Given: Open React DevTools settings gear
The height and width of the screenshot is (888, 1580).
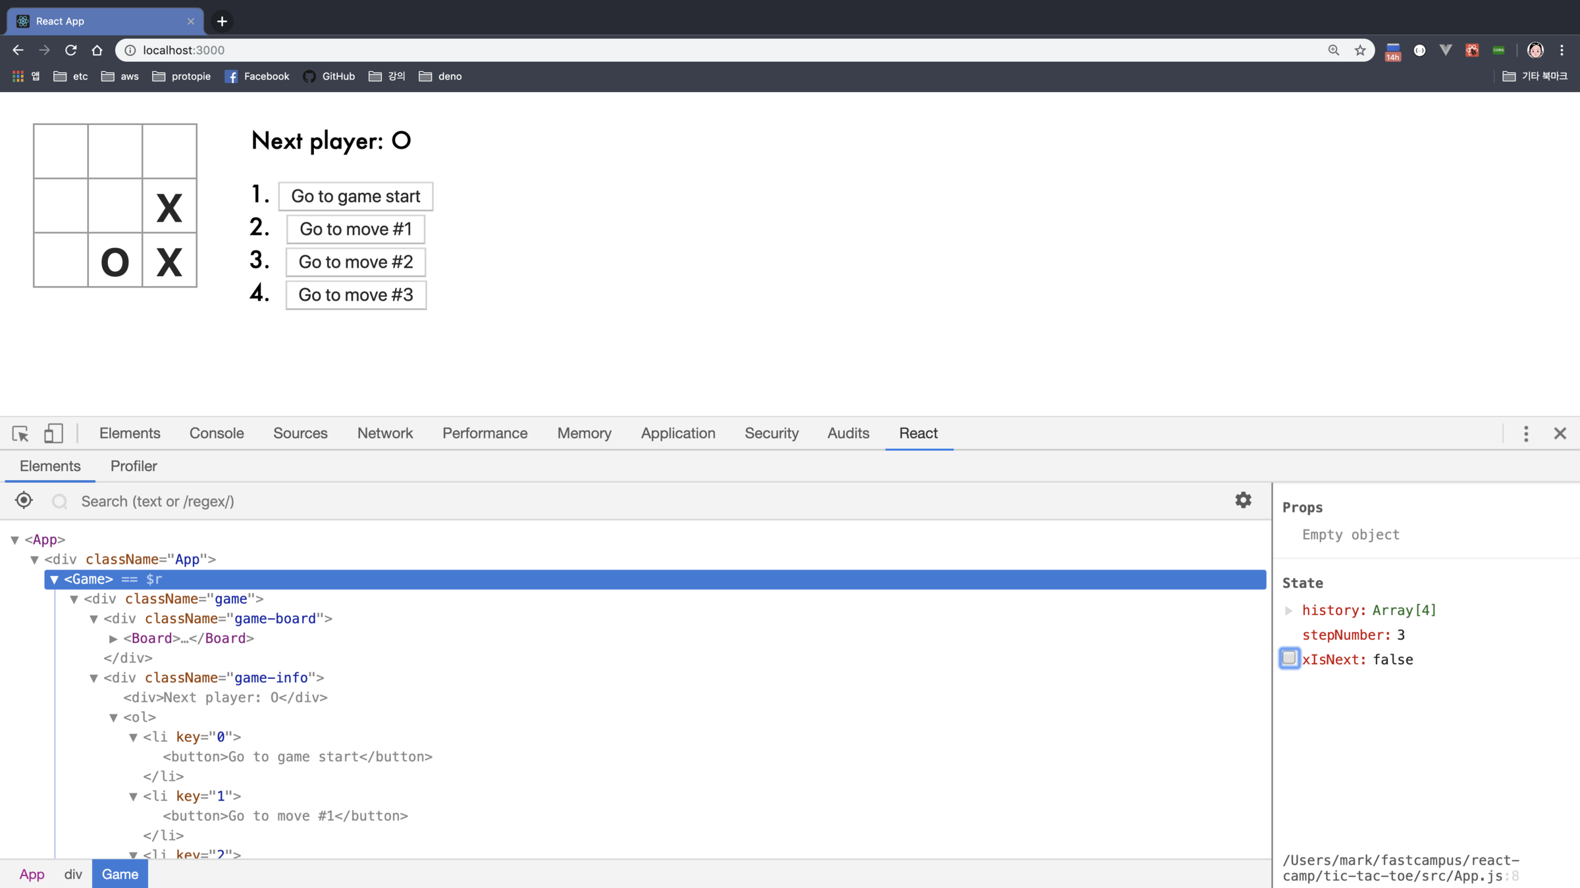Looking at the screenshot, I should (x=1243, y=501).
